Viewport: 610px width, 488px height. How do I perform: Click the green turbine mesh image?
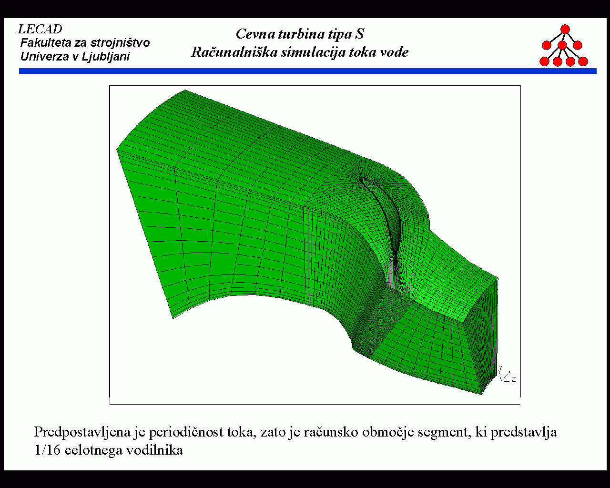click(x=308, y=241)
